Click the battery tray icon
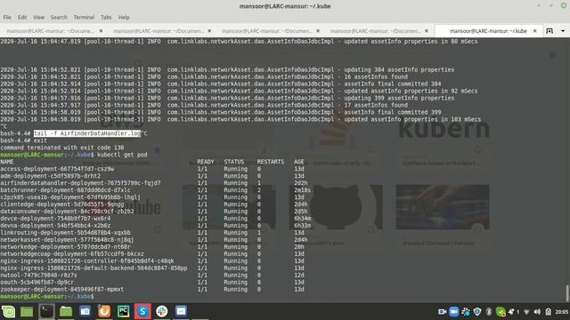 [x=549, y=312]
